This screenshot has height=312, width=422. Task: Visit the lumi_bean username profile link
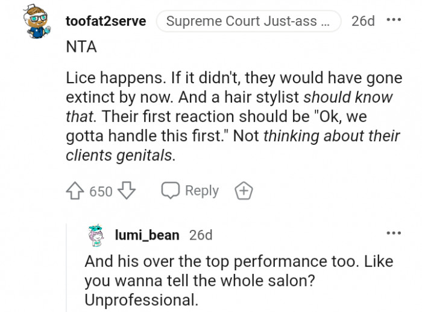tap(147, 235)
